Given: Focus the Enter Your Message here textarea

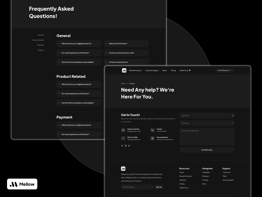Looking at the screenshot, I should 207,136.
